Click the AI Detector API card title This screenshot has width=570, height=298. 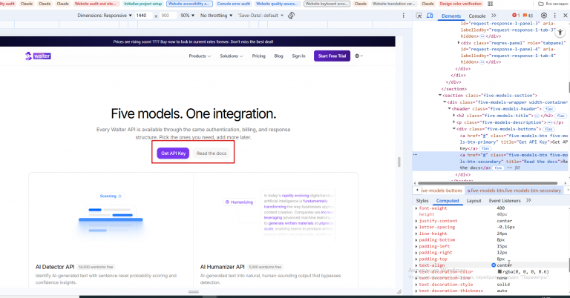click(55, 267)
